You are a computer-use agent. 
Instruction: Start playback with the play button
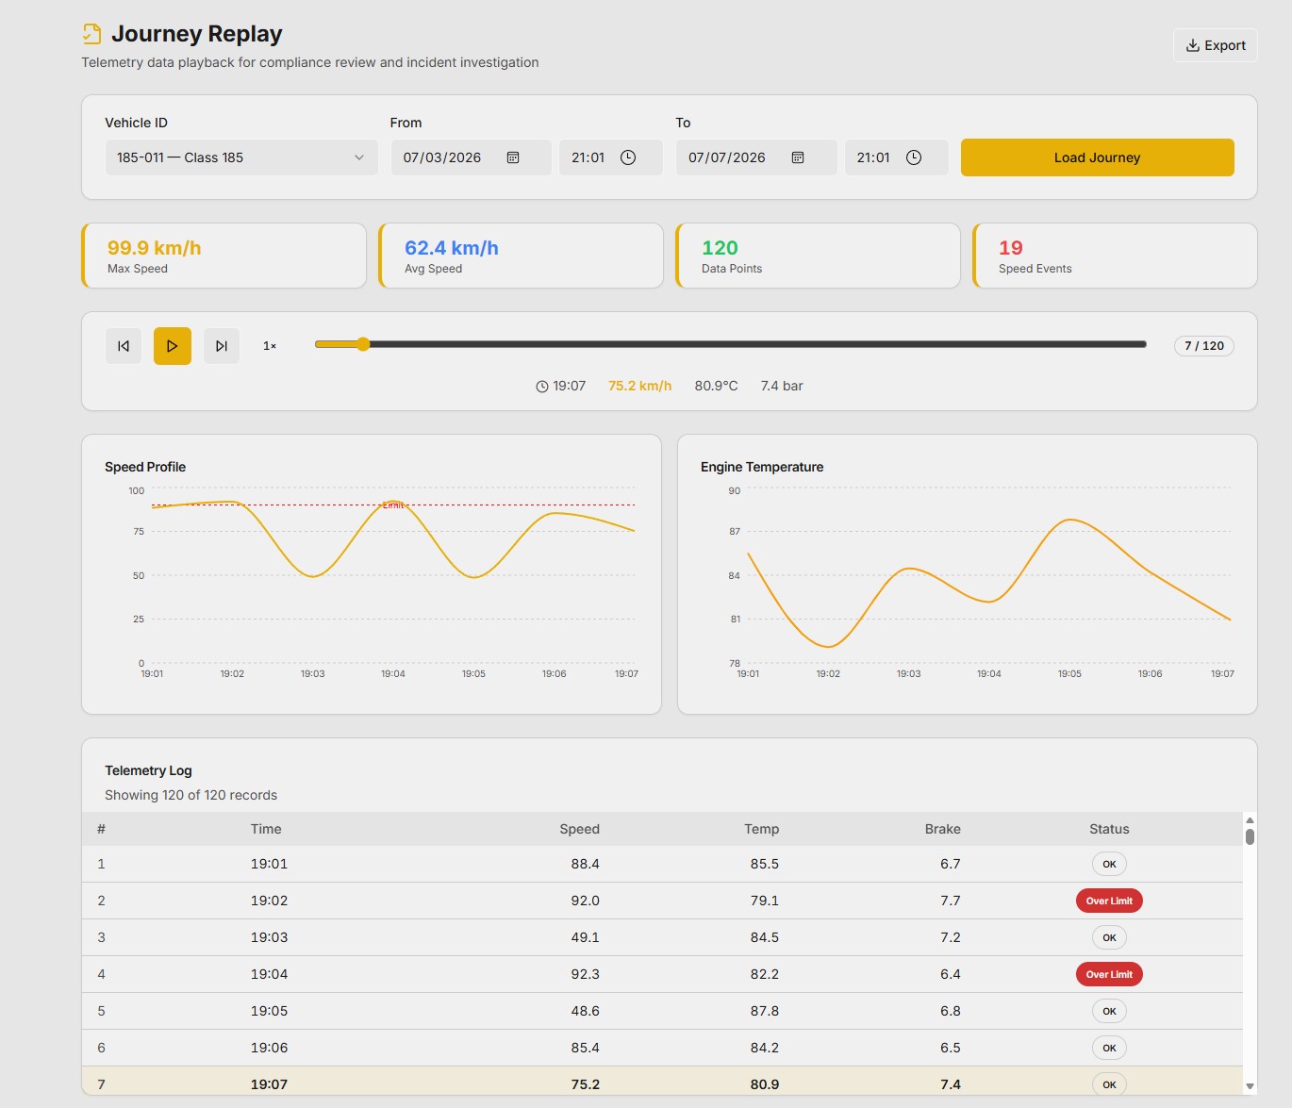(x=173, y=346)
